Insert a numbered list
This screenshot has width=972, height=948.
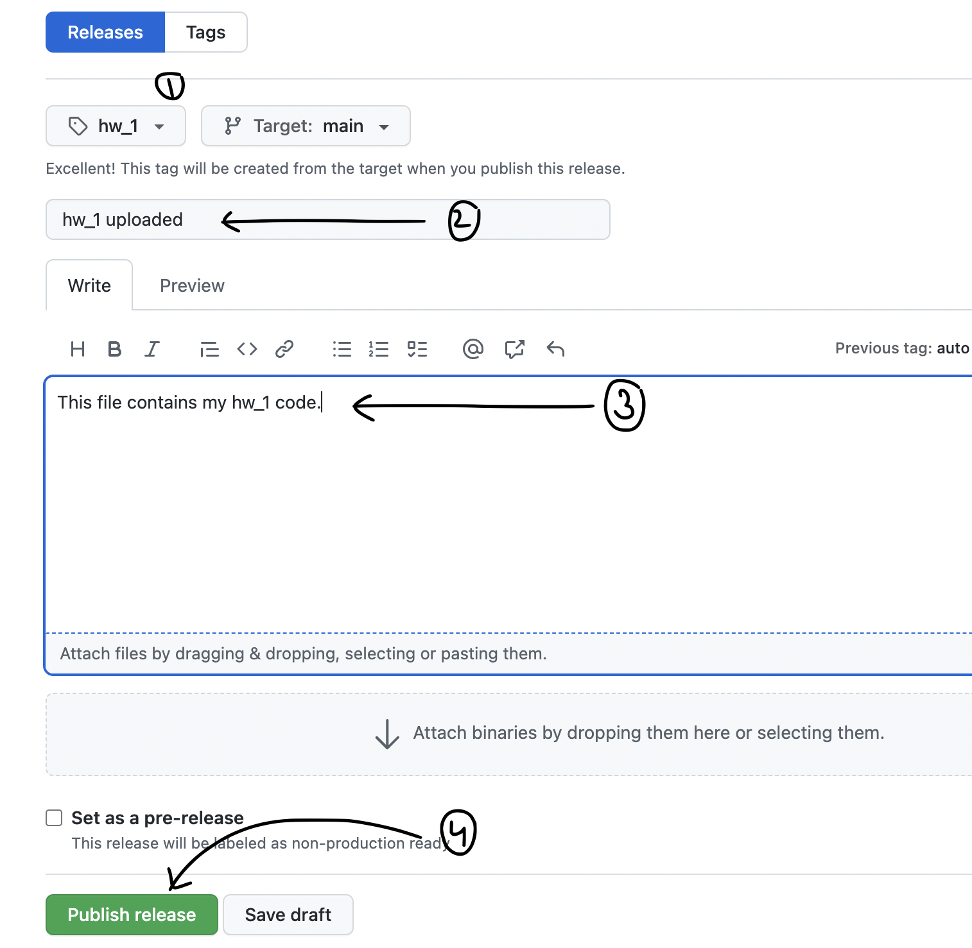pyautogui.click(x=379, y=349)
